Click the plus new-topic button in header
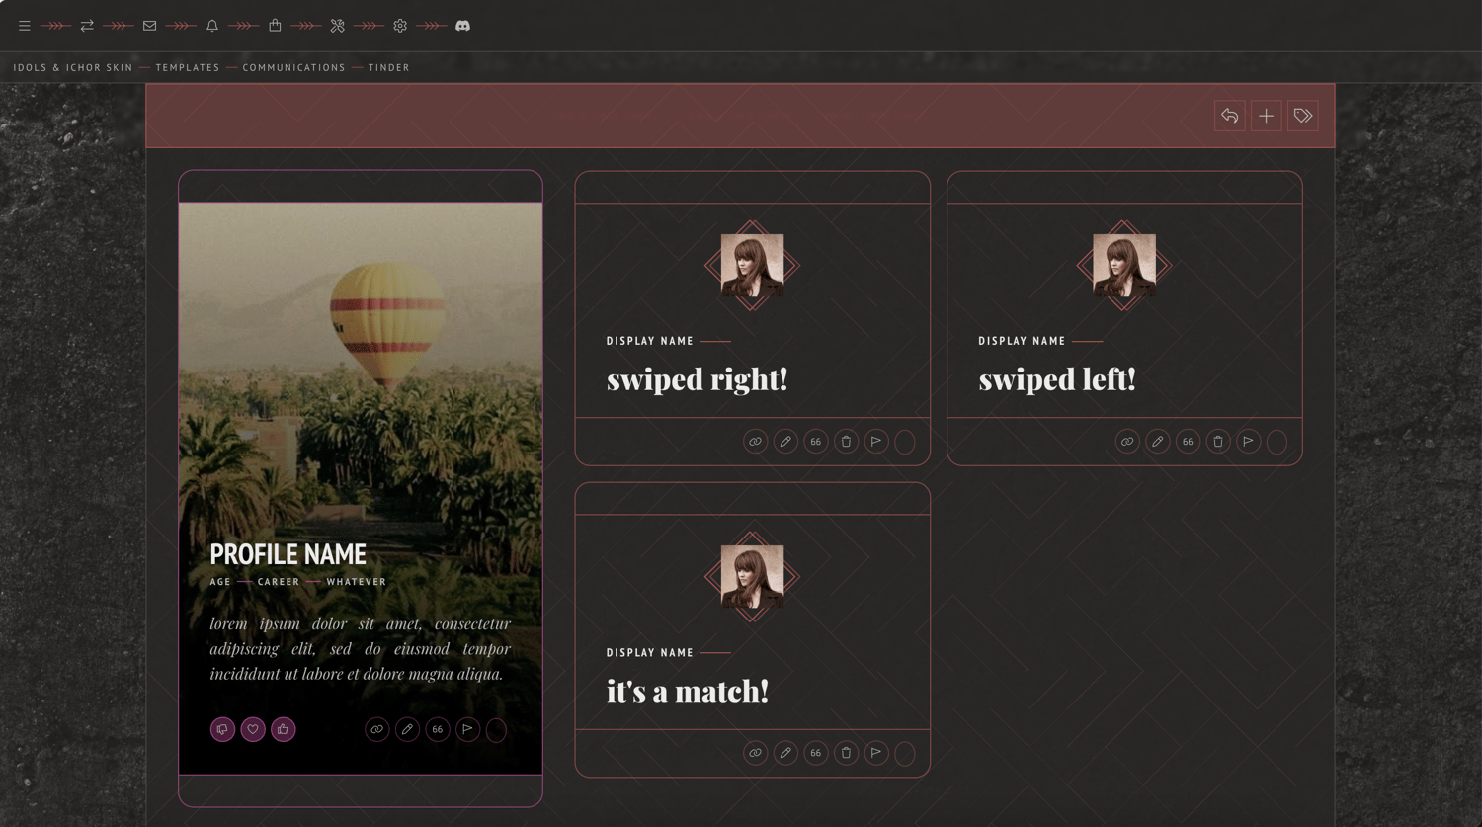This screenshot has width=1482, height=827. point(1267,116)
